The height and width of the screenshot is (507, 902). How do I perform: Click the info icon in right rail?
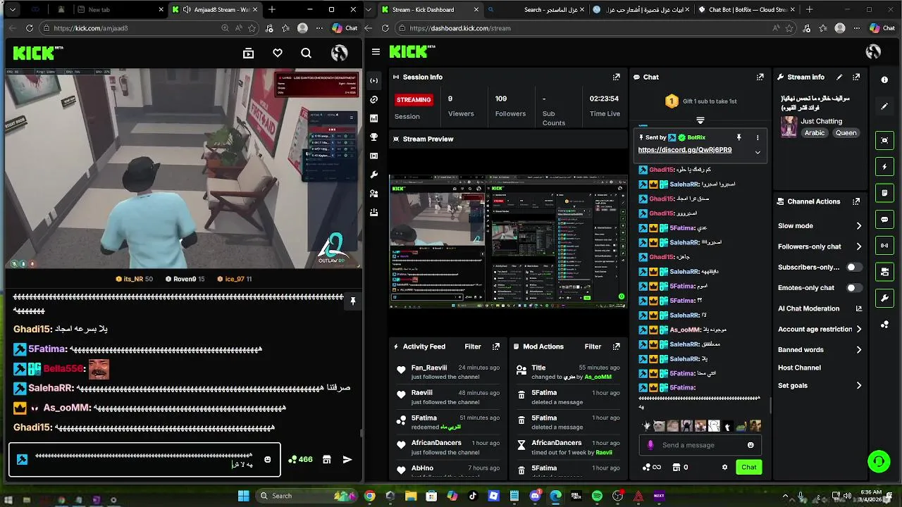click(x=884, y=80)
